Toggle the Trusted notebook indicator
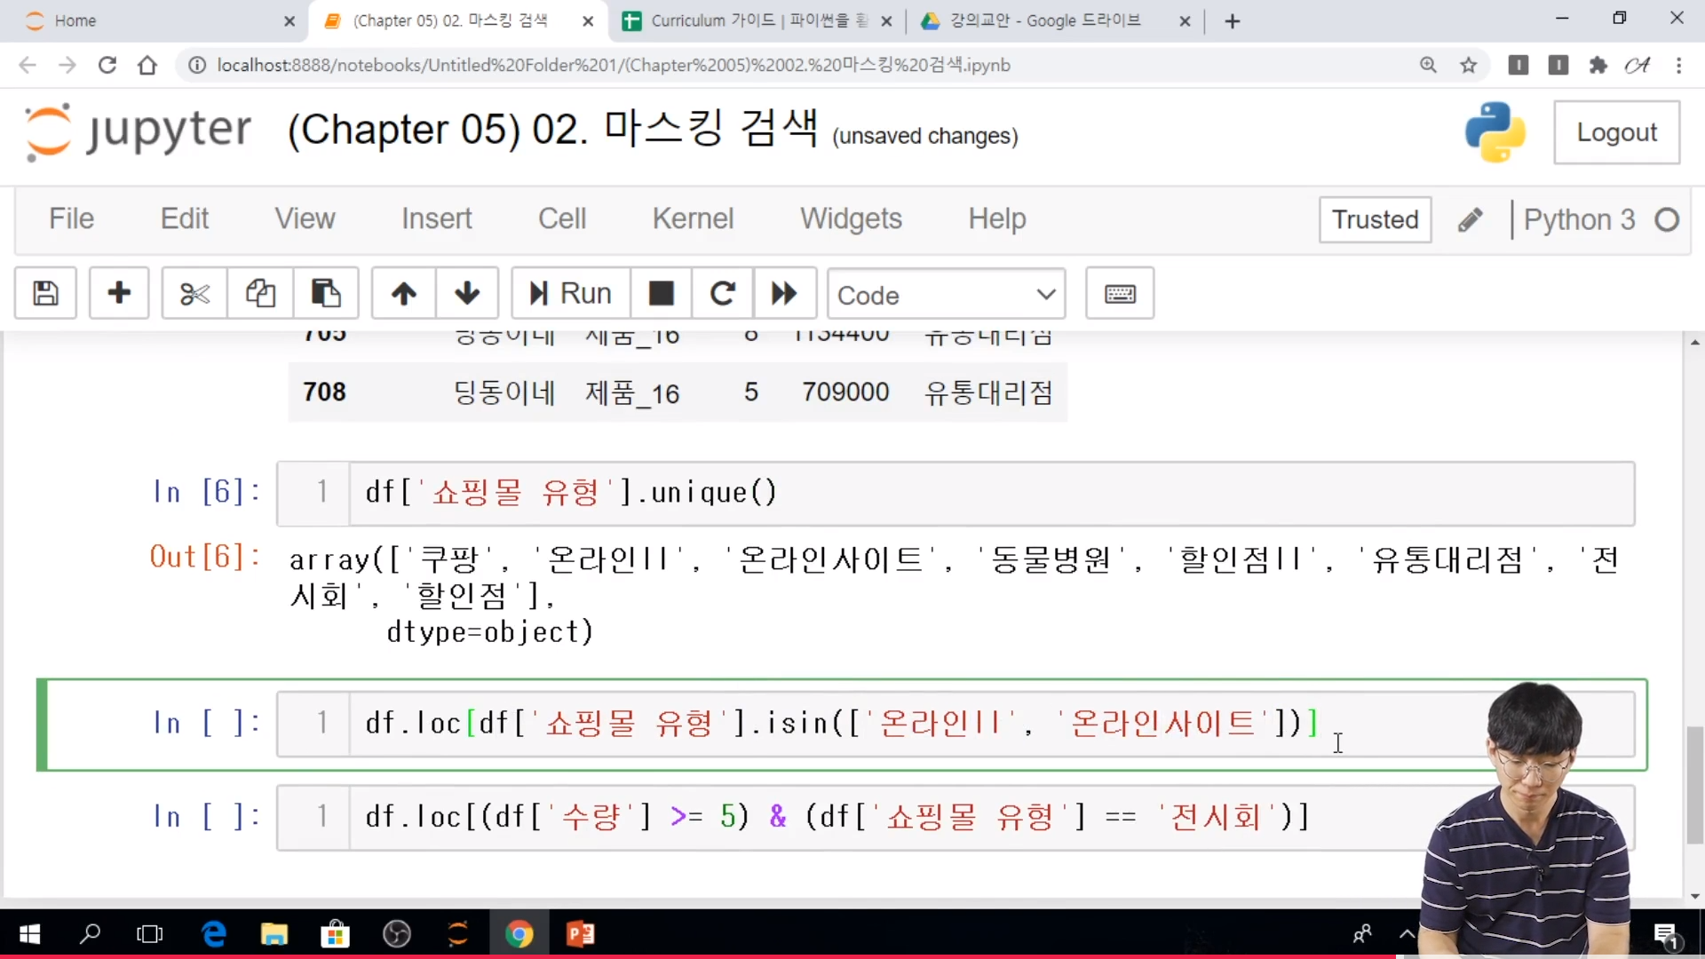Image resolution: width=1705 pixels, height=959 pixels. (x=1375, y=219)
